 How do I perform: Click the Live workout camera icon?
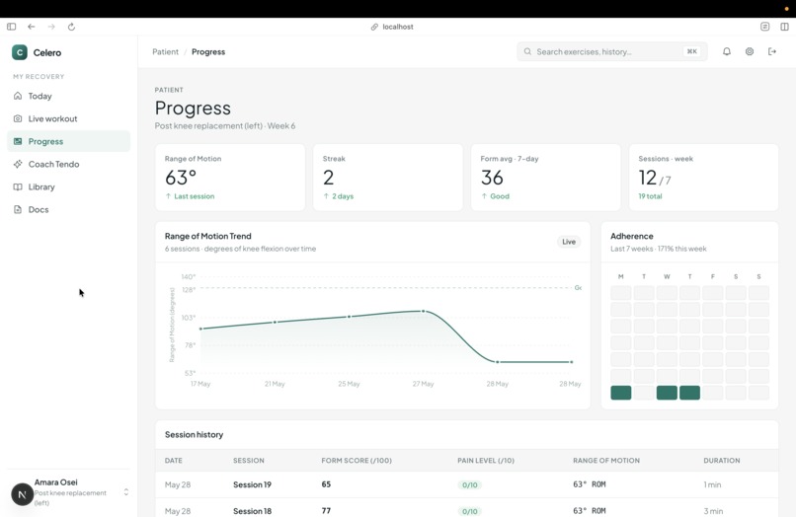coord(18,118)
